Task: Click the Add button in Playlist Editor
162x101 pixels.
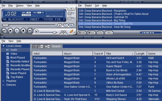Action: (82, 33)
